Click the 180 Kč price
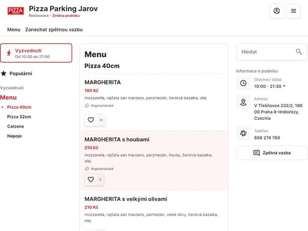This screenshot has width=308, height=231. click(x=91, y=91)
